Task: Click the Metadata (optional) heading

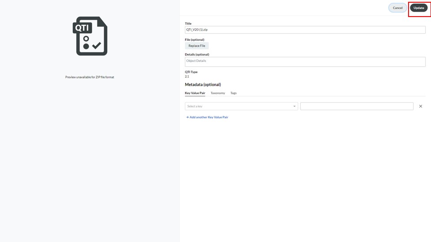Action: click(x=203, y=85)
